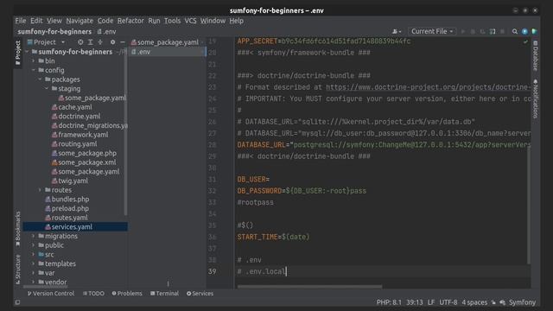Click the editor vertical scrollbar
Viewport: 553px width, 311px height.
pos(529,206)
